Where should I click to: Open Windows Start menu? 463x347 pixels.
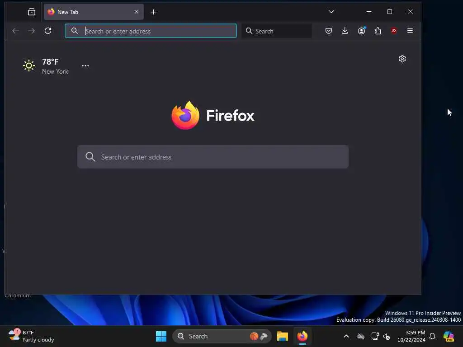coord(161,336)
